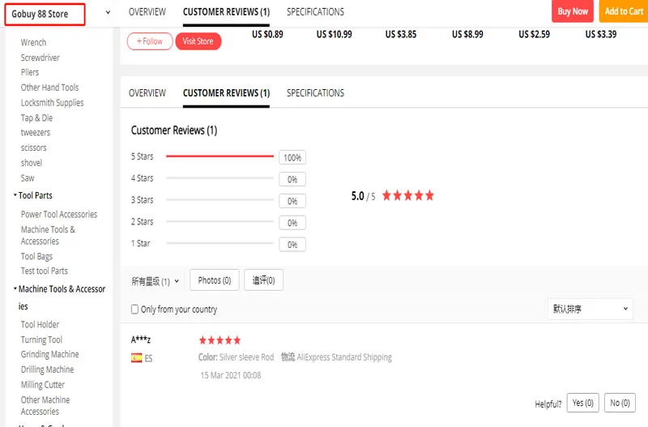The width and height of the screenshot is (648, 427).
Task: Open the shovel category
Action: coord(32,163)
